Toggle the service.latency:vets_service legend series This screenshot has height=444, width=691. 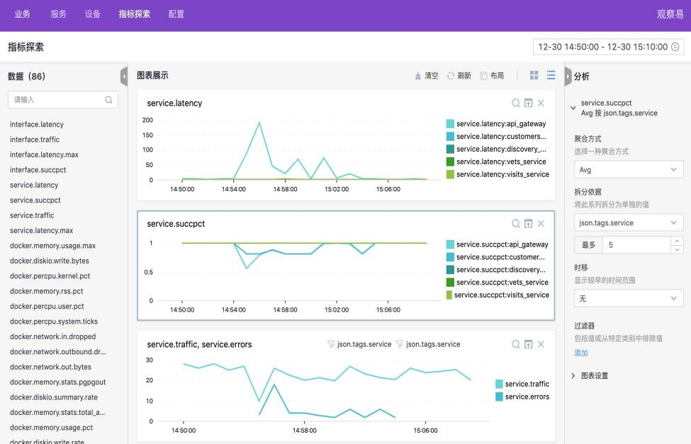point(496,161)
